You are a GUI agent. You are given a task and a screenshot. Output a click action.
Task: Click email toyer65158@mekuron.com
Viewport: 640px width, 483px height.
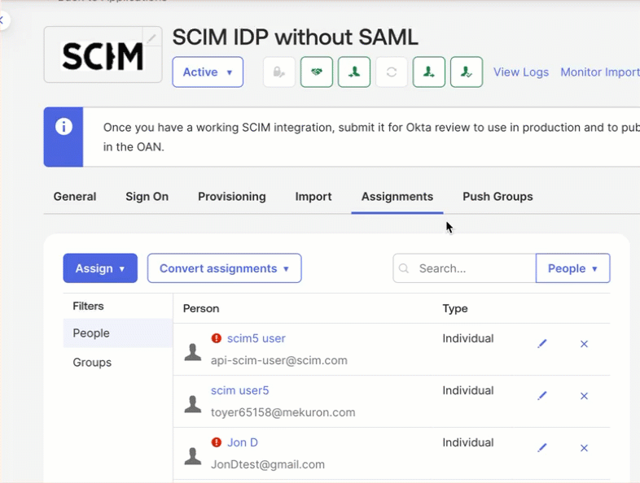coord(283,412)
